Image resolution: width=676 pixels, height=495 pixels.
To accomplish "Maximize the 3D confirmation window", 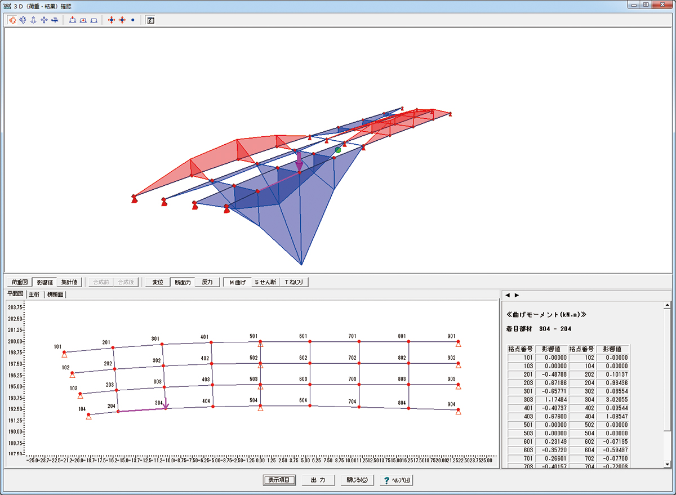I will 646,5.
